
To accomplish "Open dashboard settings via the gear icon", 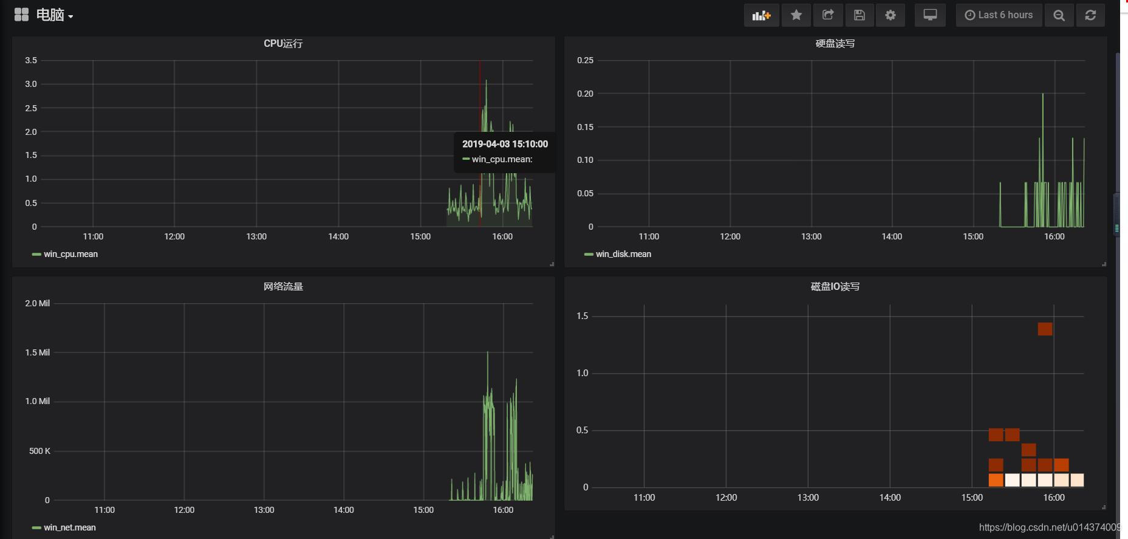I will (890, 15).
